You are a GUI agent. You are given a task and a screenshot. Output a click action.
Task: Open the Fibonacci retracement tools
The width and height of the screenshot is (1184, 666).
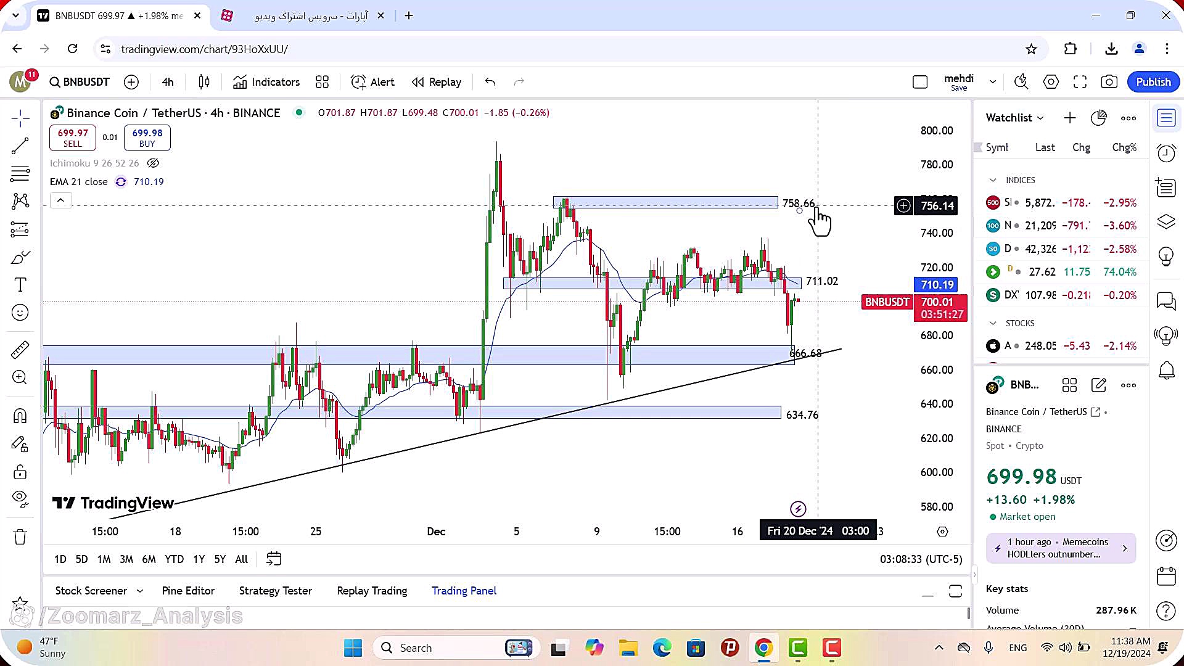pos(20,174)
